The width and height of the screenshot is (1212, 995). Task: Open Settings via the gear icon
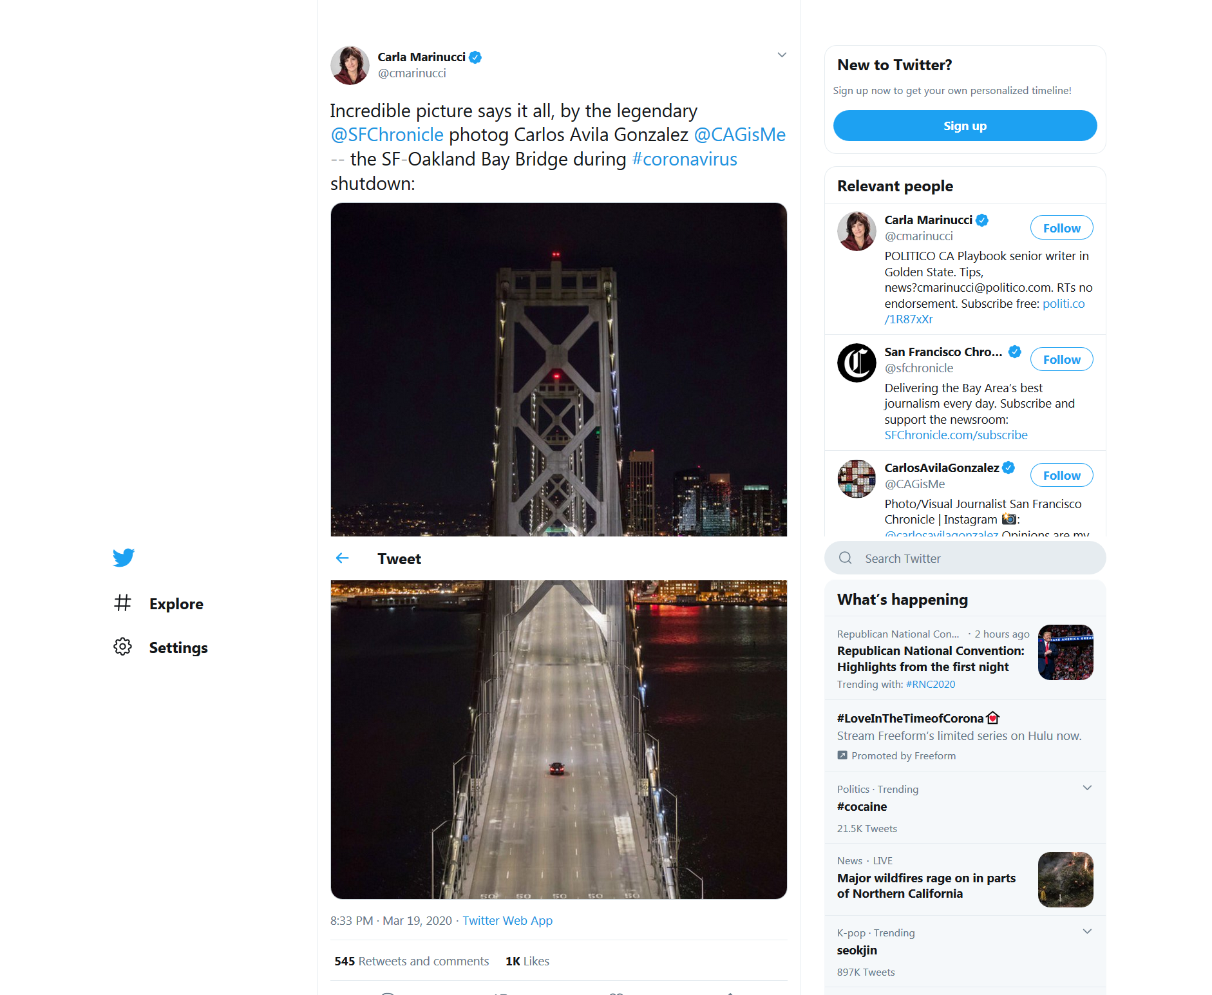point(122,647)
